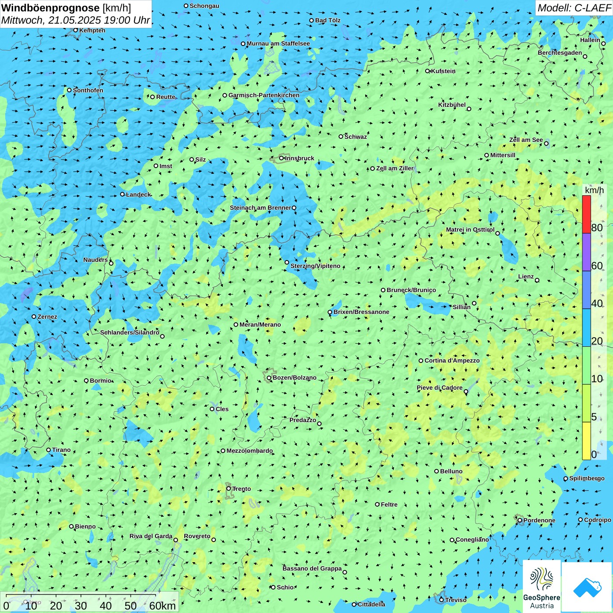Image resolution: width=613 pixels, height=613 pixels.
Task: Click the Bozen/Bolzano city marker
Action: (269, 378)
